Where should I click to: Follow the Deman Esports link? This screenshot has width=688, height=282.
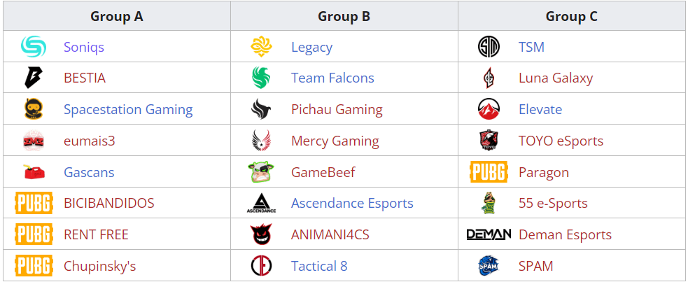(x=565, y=234)
